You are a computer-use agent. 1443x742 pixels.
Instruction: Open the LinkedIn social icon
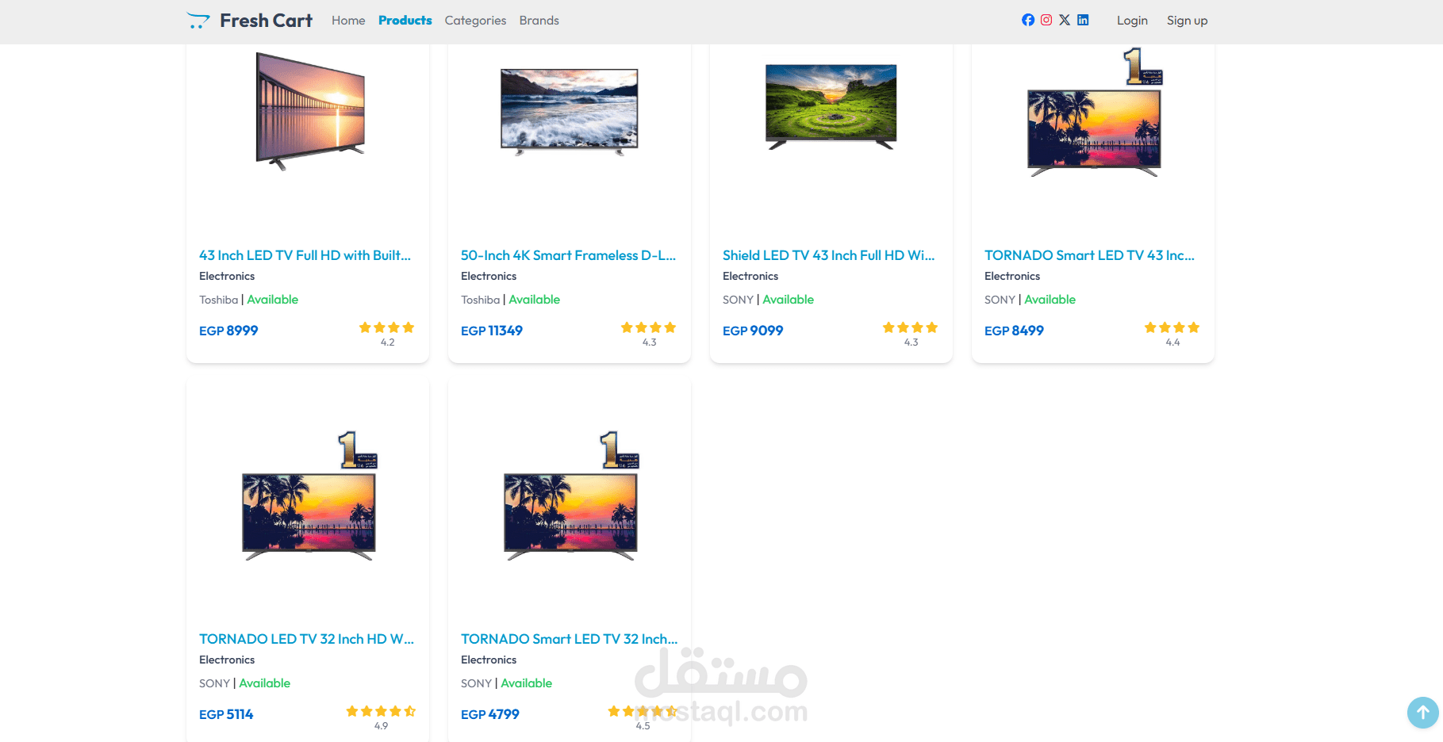pos(1083,20)
